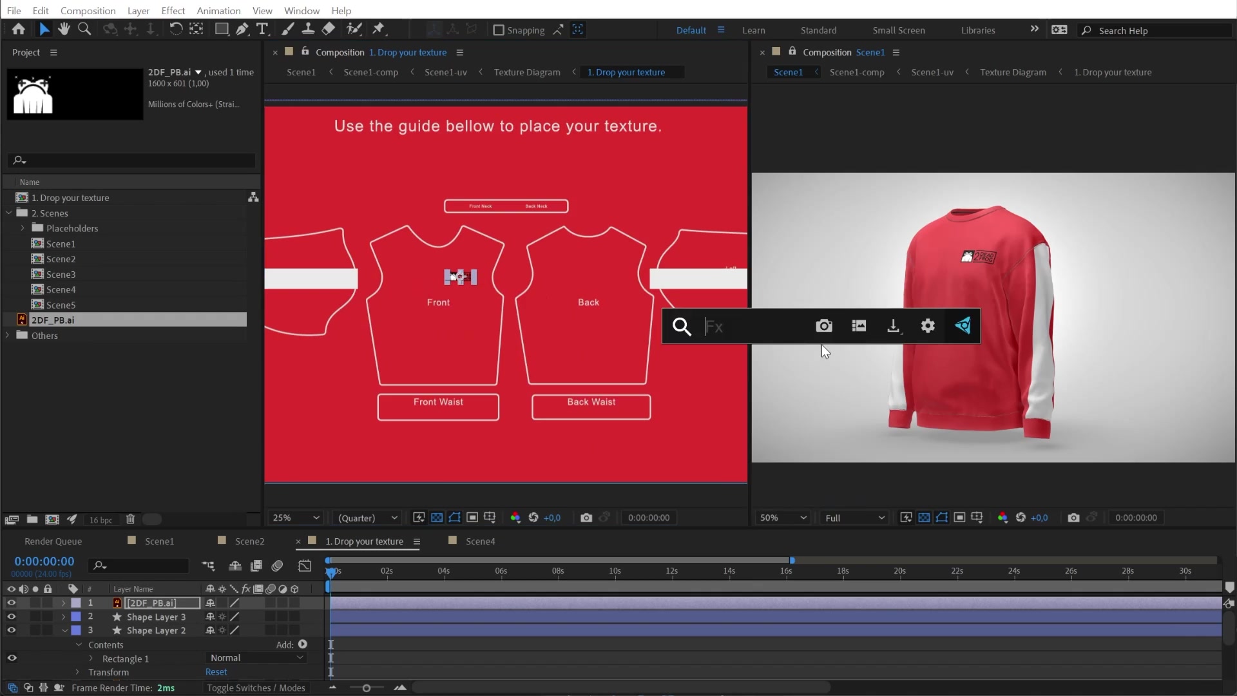Open Composition Mini-Flowchart in timeline
Viewport: 1237px width, 696px height.
[208, 566]
